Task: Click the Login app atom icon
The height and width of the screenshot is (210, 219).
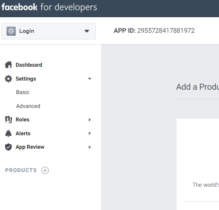Action: (x=11, y=31)
